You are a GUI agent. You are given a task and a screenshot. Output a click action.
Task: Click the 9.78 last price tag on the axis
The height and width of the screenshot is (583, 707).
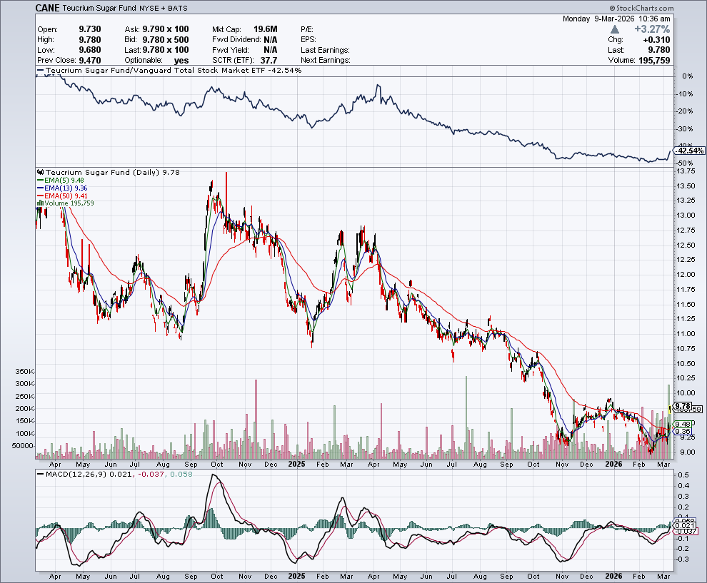[x=683, y=406]
